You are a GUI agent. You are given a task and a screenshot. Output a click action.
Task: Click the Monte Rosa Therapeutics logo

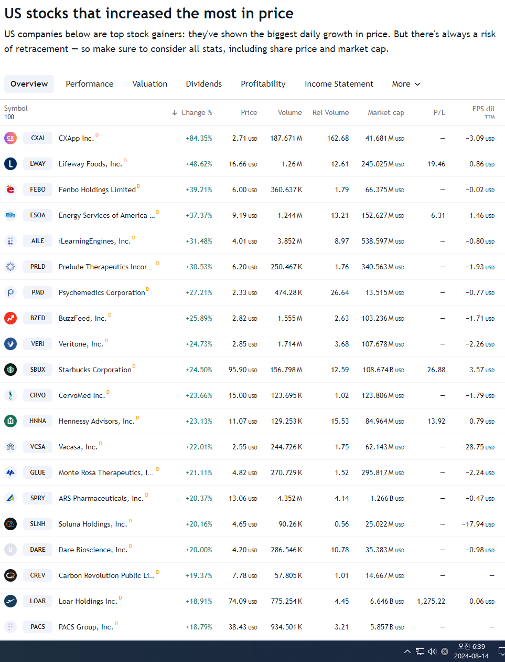(10, 472)
